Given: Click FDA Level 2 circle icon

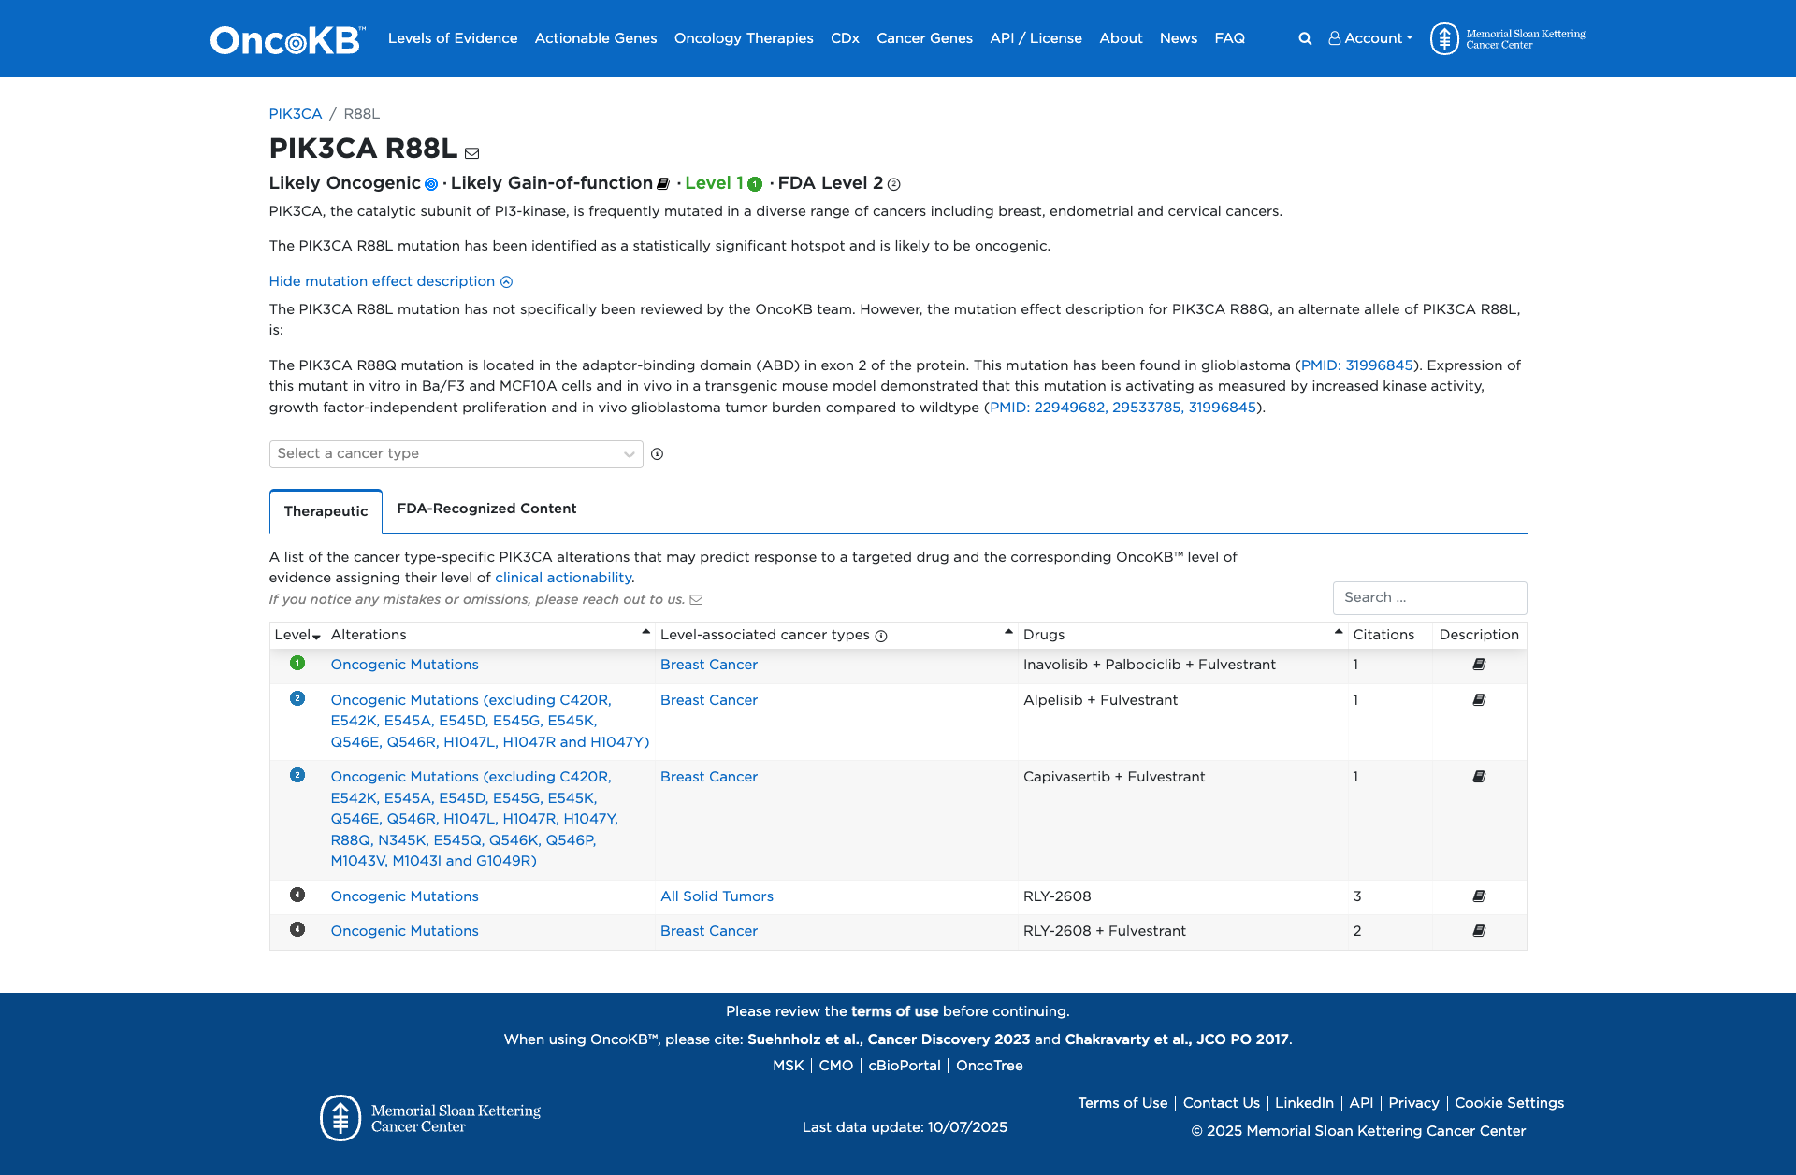Looking at the screenshot, I should (x=893, y=184).
